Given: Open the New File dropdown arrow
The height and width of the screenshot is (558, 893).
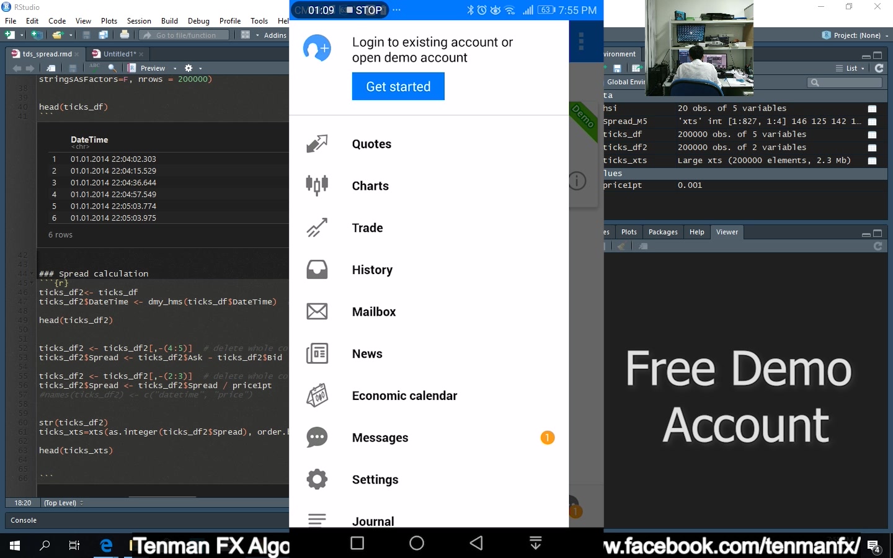Looking at the screenshot, I should click(22, 35).
